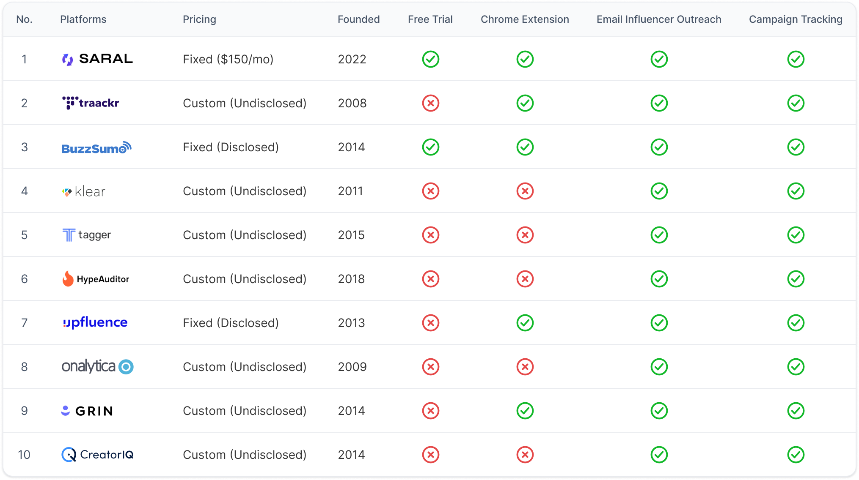Click tagger's Email Influencer Outreach checkmark

659,235
